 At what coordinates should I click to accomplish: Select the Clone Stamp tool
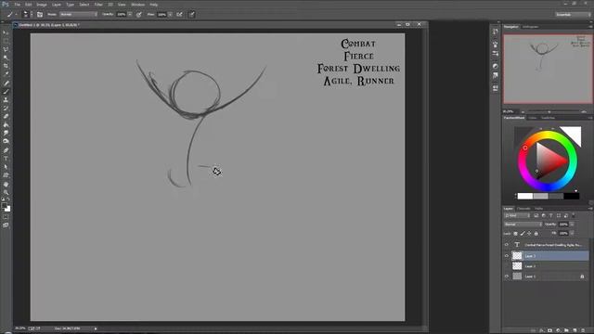coord(6,100)
